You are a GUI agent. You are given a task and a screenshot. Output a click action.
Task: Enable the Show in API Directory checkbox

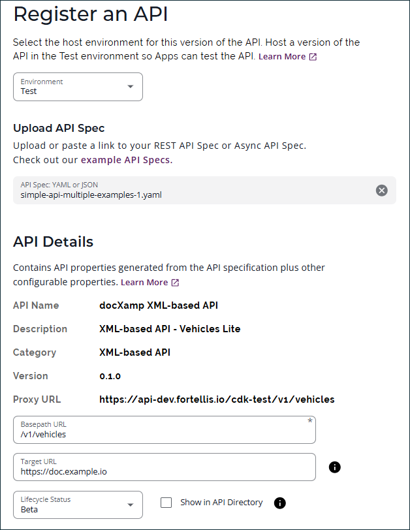pyautogui.click(x=166, y=503)
